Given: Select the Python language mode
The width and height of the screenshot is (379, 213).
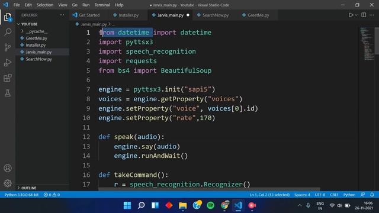Looking at the screenshot, I should pyautogui.click(x=349, y=195).
